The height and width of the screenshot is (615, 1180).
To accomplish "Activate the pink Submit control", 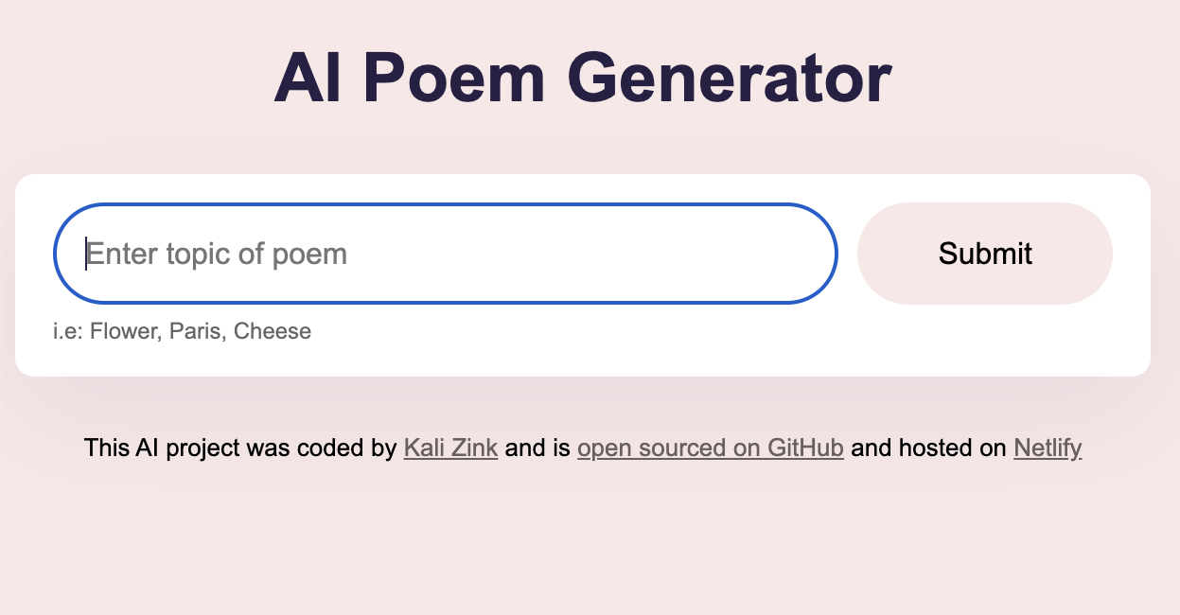I will tap(984, 253).
